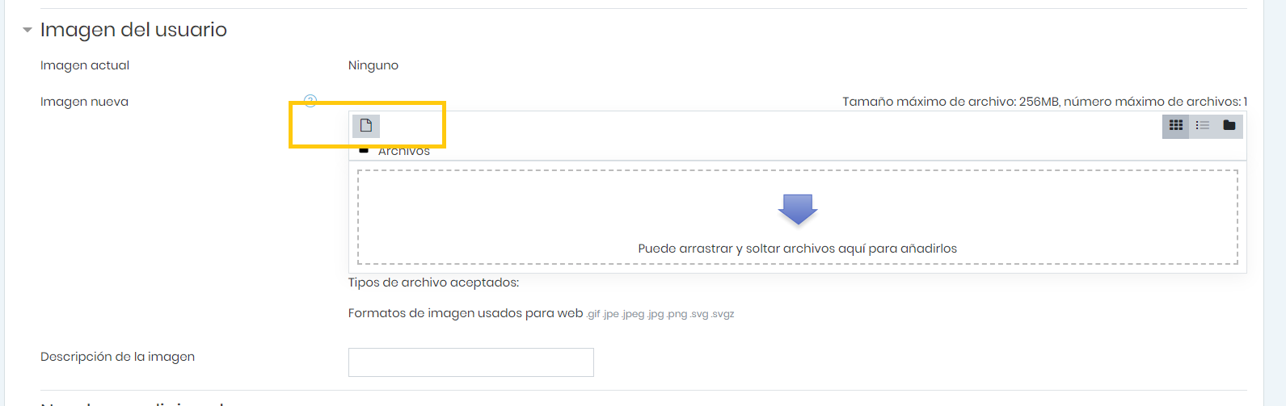The image size is (1286, 406).
Task: Click the blue download arrow in drop zone
Action: click(798, 209)
